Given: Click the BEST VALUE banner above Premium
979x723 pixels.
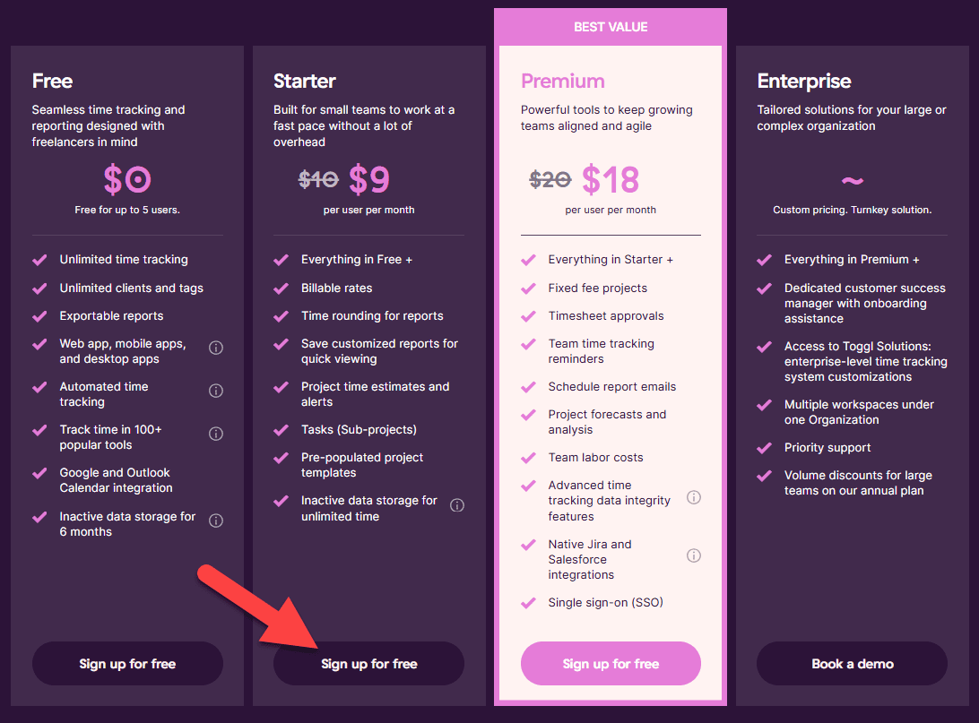Looking at the screenshot, I should [x=611, y=26].
